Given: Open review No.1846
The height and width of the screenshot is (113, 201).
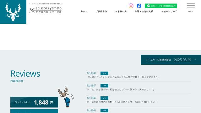Looking at the screenshot, I should [139, 100].
